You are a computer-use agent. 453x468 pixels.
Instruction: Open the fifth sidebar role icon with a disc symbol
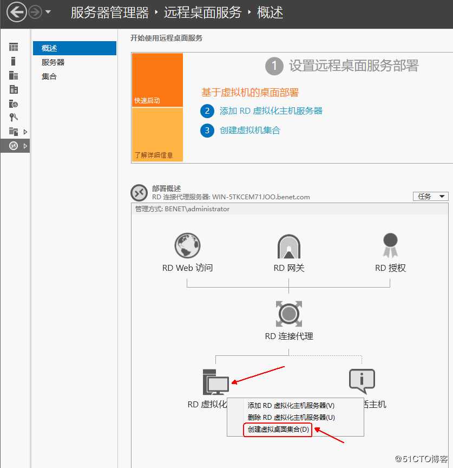pyautogui.click(x=14, y=103)
